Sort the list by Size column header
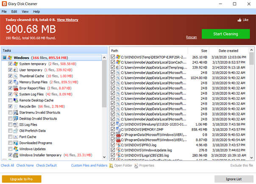This screenshot has width=256, height=184. pos(198,51)
